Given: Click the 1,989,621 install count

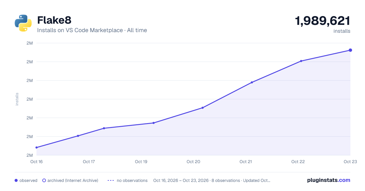Looking at the screenshot, I should [x=322, y=21].
